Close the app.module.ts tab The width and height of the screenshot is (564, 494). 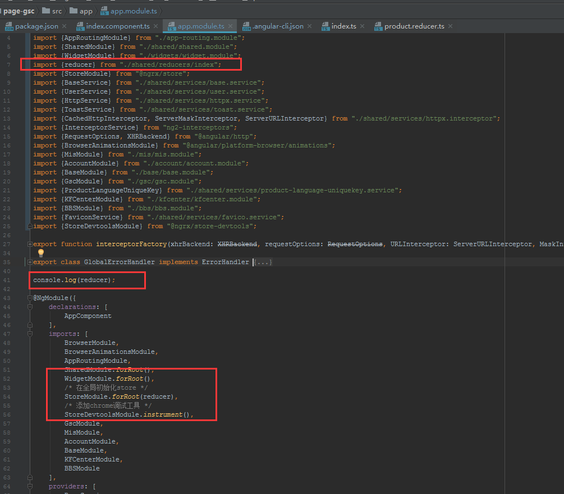click(230, 26)
